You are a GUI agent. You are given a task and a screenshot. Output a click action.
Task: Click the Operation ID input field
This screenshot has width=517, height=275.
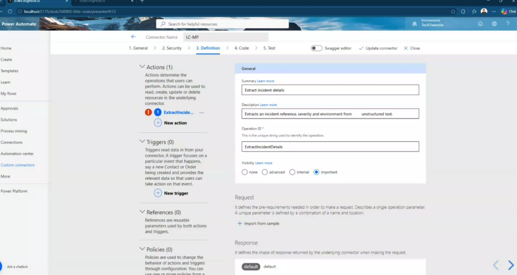pyautogui.click(x=330, y=146)
